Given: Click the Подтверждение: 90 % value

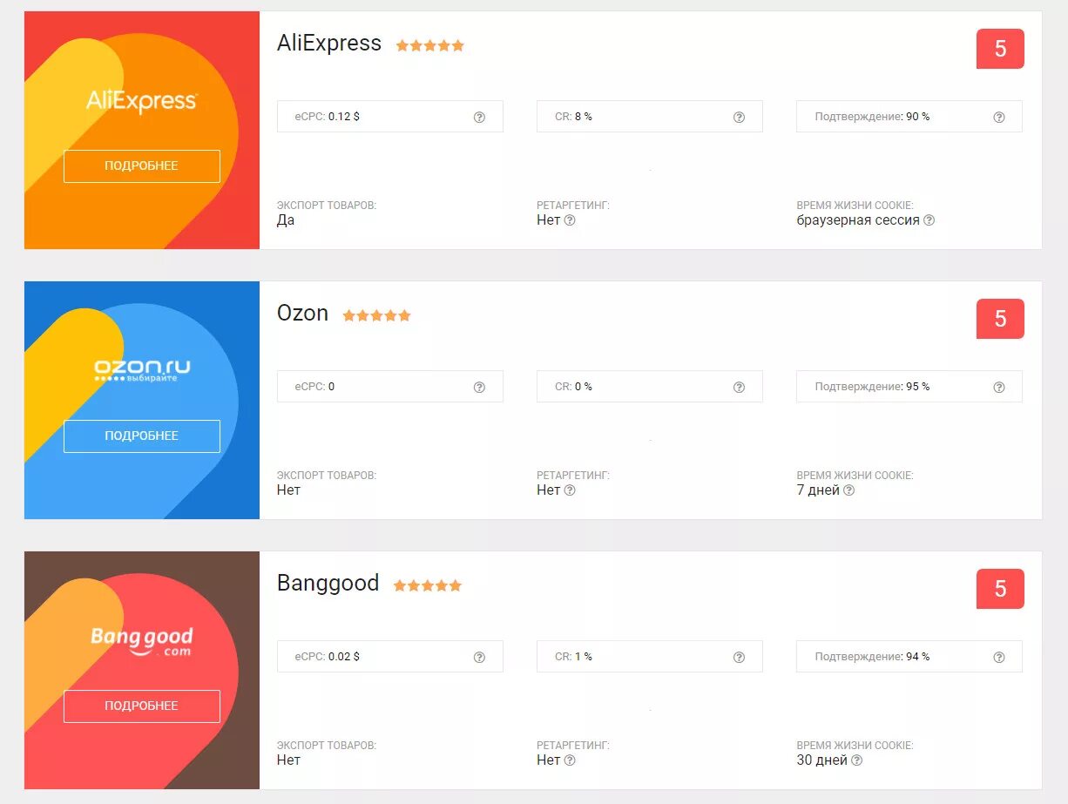Looking at the screenshot, I should click(x=873, y=117).
